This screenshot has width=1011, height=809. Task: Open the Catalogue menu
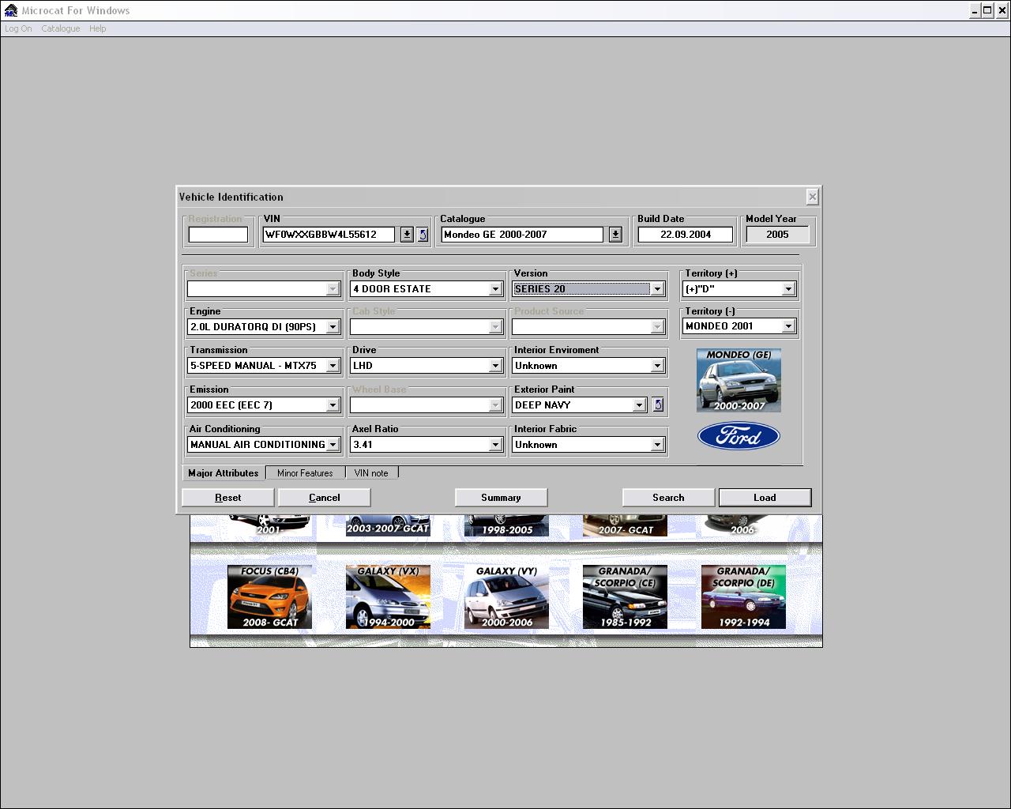(61, 28)
